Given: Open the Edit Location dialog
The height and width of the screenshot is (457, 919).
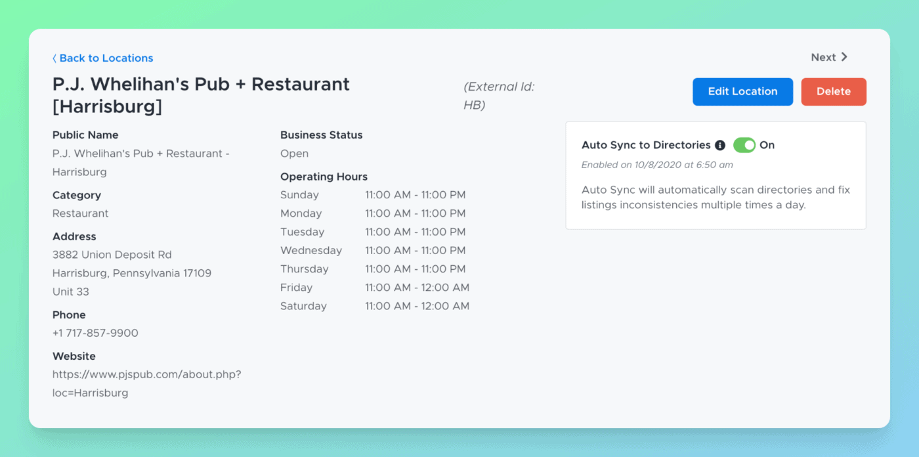Looking at the screenshot, I should [742, 91].
